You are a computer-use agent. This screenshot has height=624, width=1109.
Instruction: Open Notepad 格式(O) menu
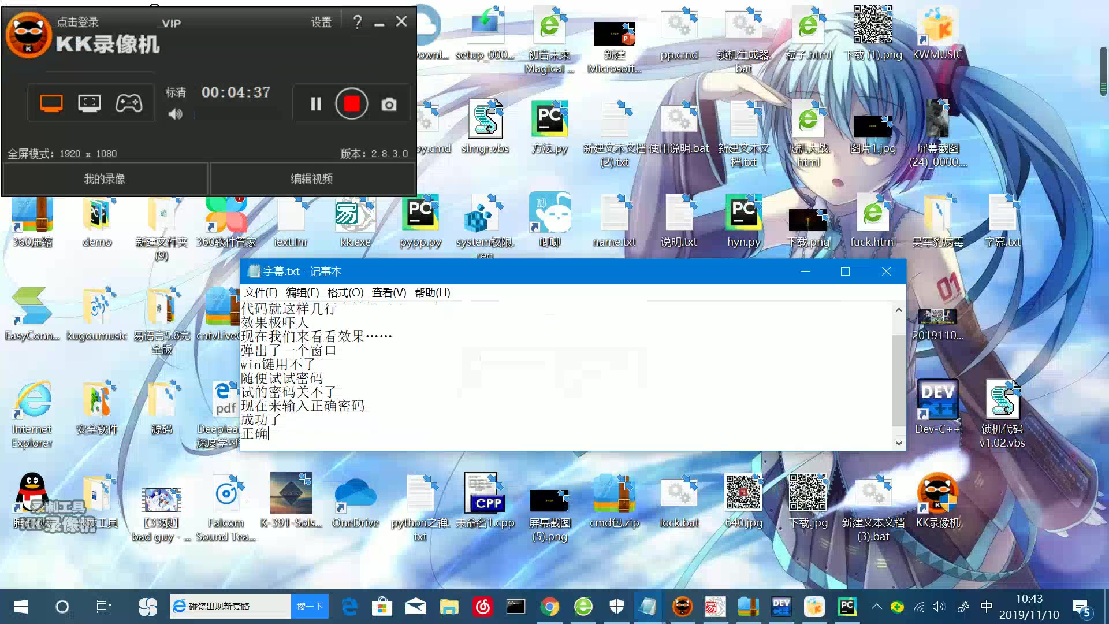(345, 293)
